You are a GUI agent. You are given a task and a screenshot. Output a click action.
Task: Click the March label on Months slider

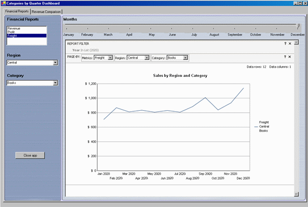[x=108, y=34]
